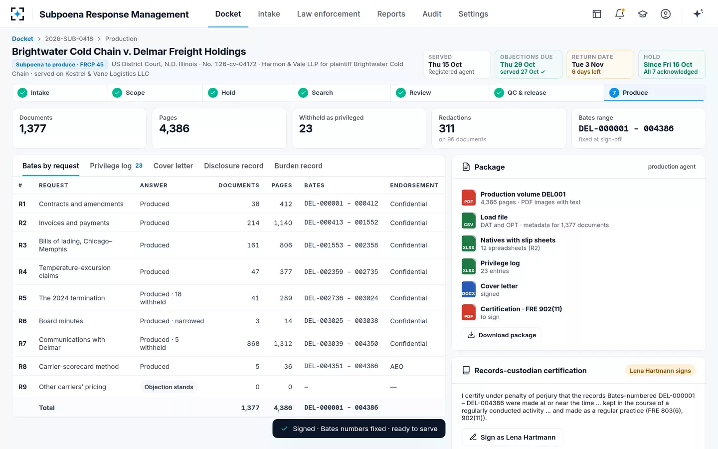The width and height of the screenshot is (718, 449).
Task: Click the Natives with slip sheets XLSX icon
Action: (469, 243)
